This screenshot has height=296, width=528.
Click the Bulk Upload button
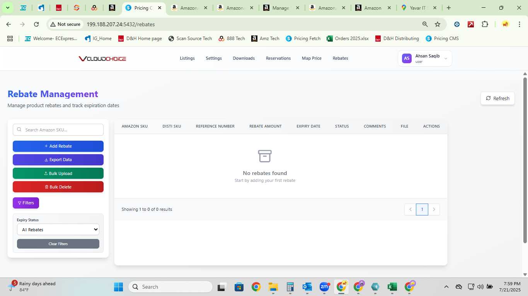pyautogui.click(x=58, y=173)
